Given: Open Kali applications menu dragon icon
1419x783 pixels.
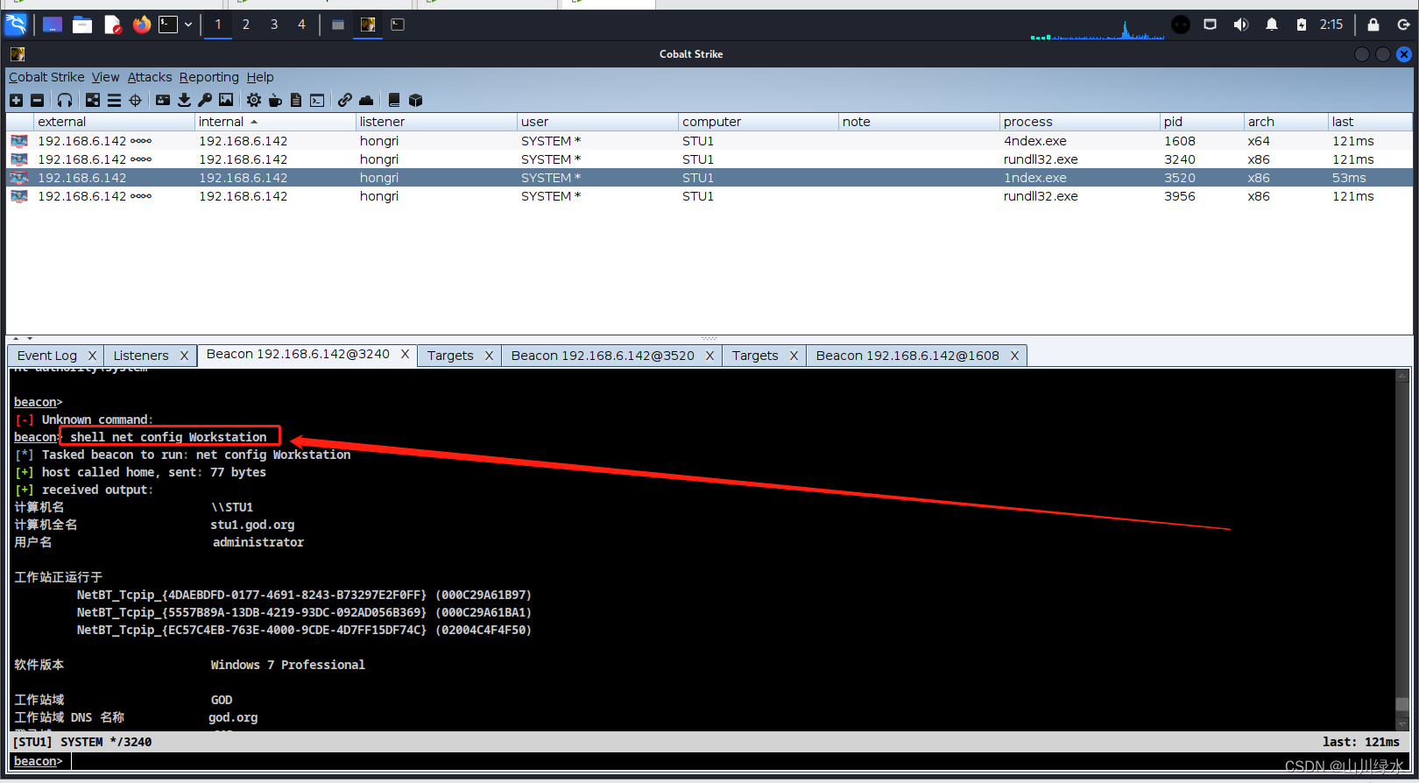Looking at the screenshot, I should point(16,25).
